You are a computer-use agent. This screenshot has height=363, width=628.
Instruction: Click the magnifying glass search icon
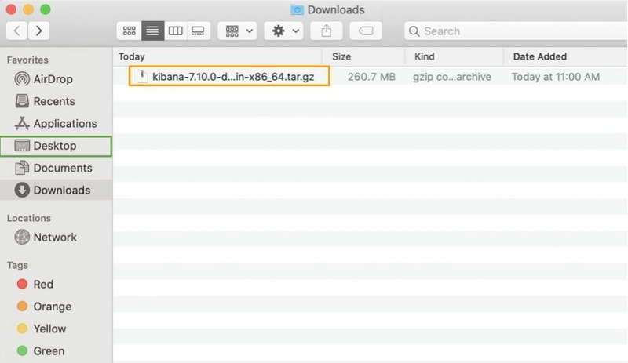[414, 31]
